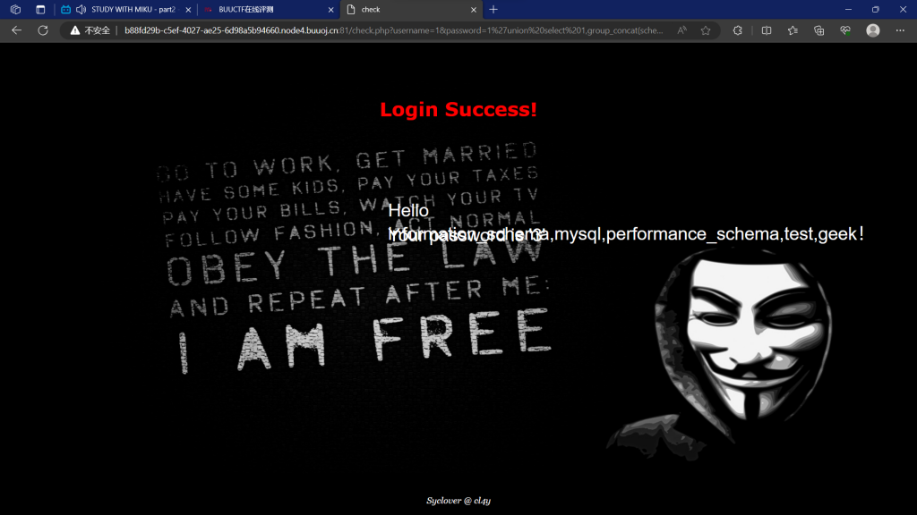Click the database names output text
The height and width of the screenshot is (515, 917).
coord(626,234)
